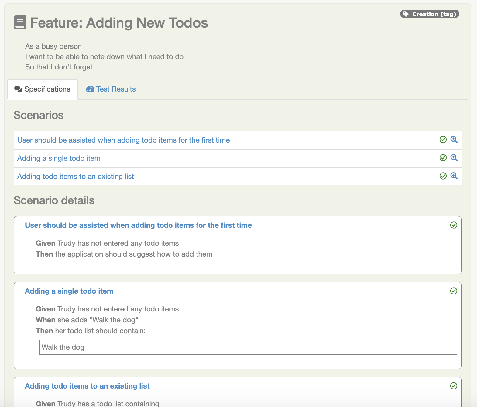Click pass icon in existing list details header

pos(454,386)
